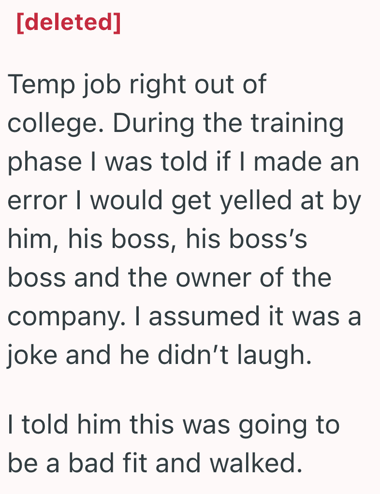The image size is (380, 494).
Task: Click the word "phase" in the comment
Action: (x=44, y=162)
